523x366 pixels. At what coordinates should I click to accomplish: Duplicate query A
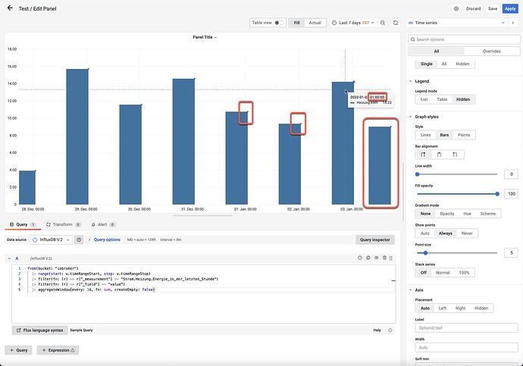point(368,258)
